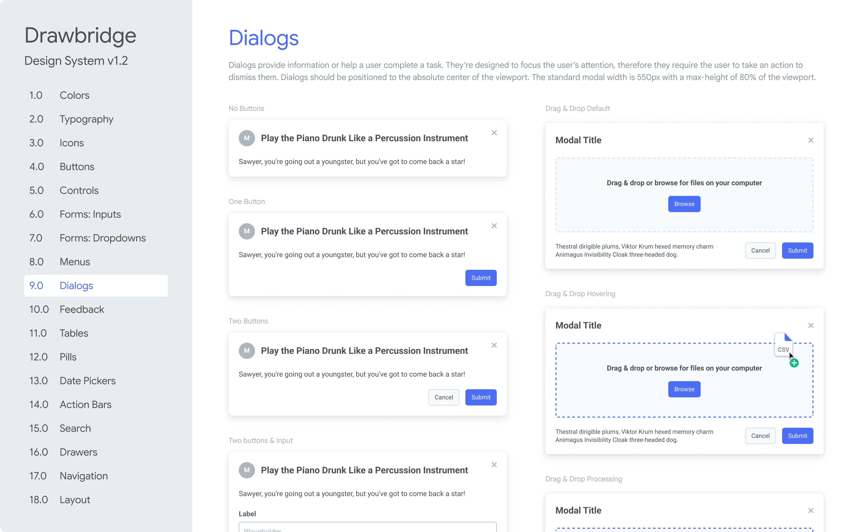Image resolution: width=860 pixels, height=532 pixels.
Task: Go to the Typography section
Action: point(86,119)
